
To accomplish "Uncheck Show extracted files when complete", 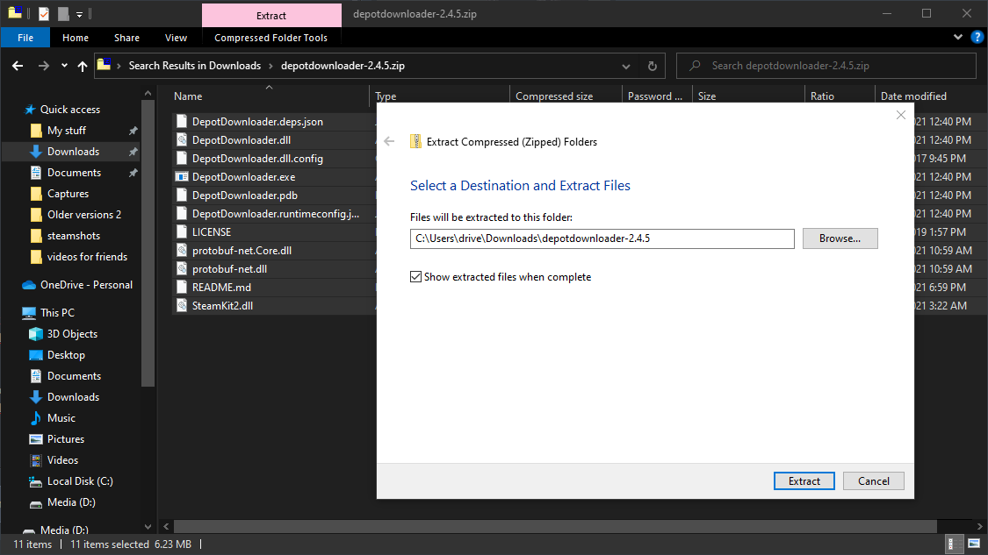I will (x=416, y=277).
